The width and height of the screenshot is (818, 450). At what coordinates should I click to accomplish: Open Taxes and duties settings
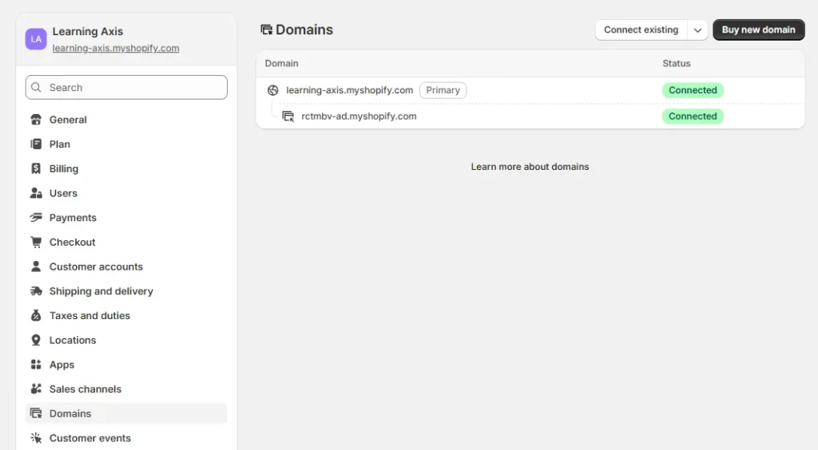[x=126, y=316]
